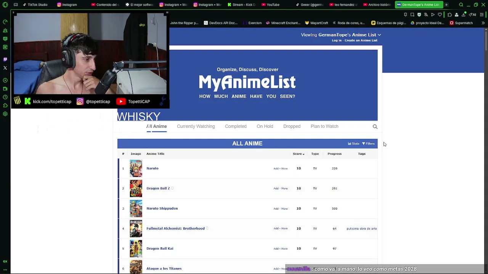
Task: Open the player play-arrow toolbar icon
Action: pos(433,14)
